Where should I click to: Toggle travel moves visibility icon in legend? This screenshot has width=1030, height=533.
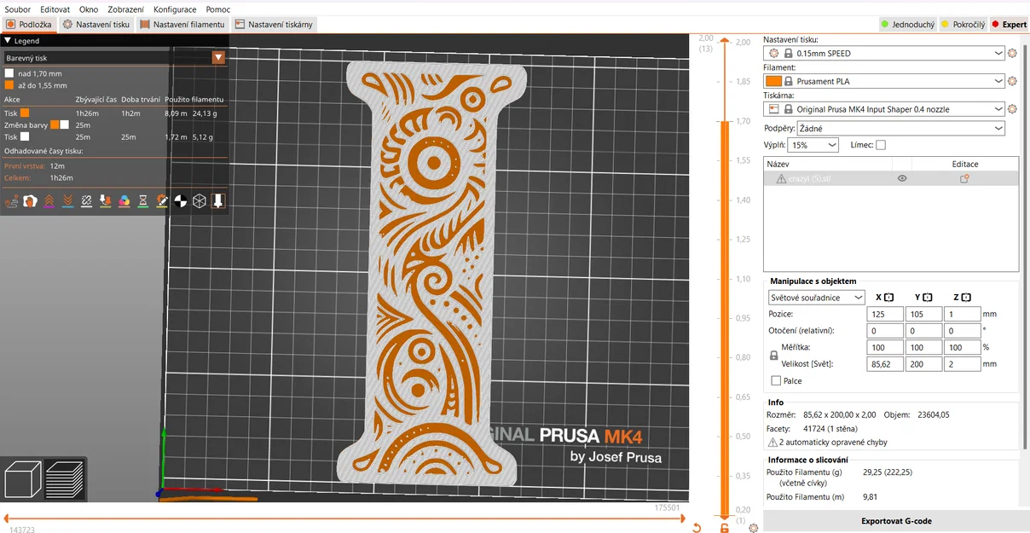pyautogui.click(x=12, y=201)
